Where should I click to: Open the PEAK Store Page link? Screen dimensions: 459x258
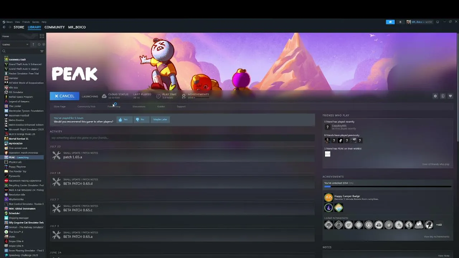click(60, 106)
